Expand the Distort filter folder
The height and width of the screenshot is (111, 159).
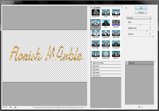click(x=91, y=66)
